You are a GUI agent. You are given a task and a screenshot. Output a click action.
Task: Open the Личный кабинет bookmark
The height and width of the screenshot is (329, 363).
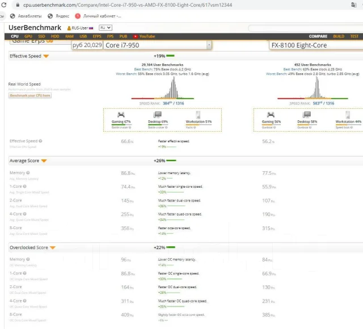pos(98,16)
